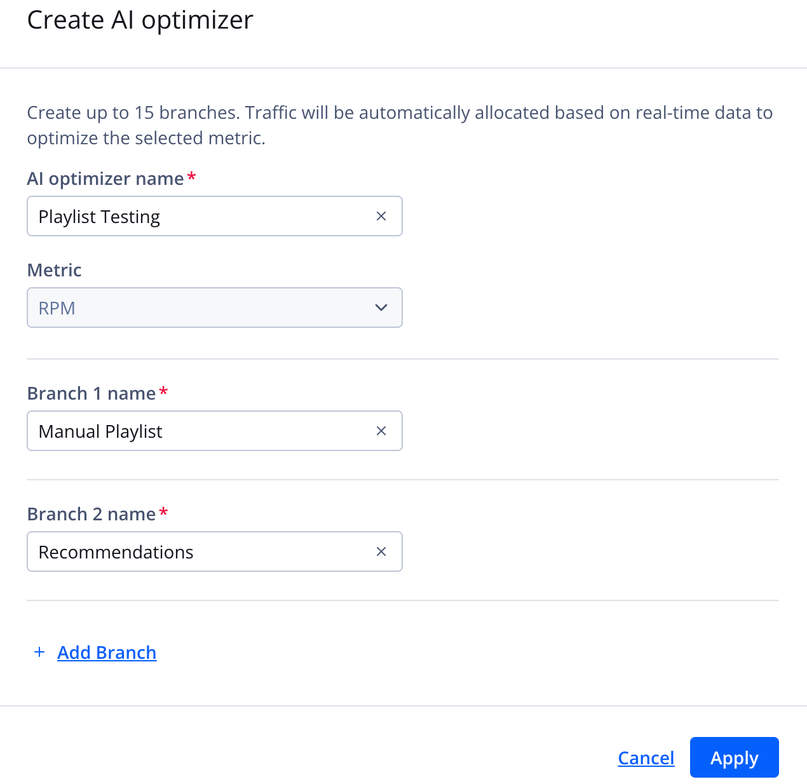This screenshot has height=784, width=807.
Task: Click the plus icon next to Add Branch
Action: pos(39,652)
